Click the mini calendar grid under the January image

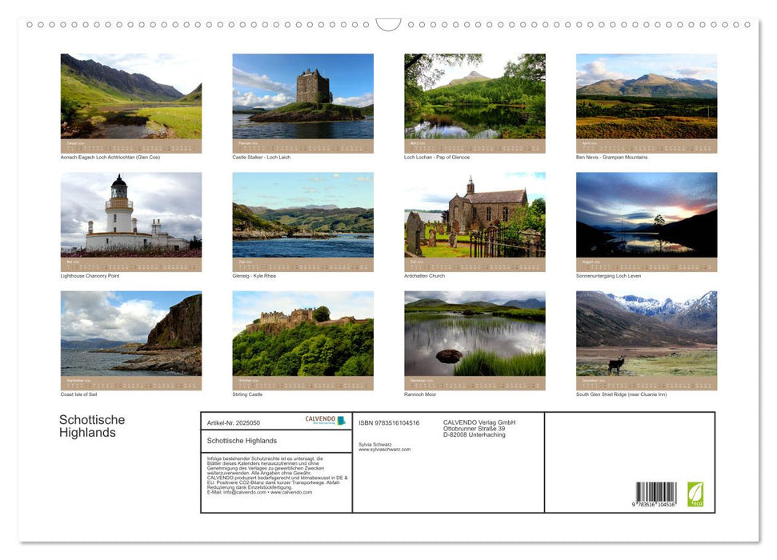point(130,146)
